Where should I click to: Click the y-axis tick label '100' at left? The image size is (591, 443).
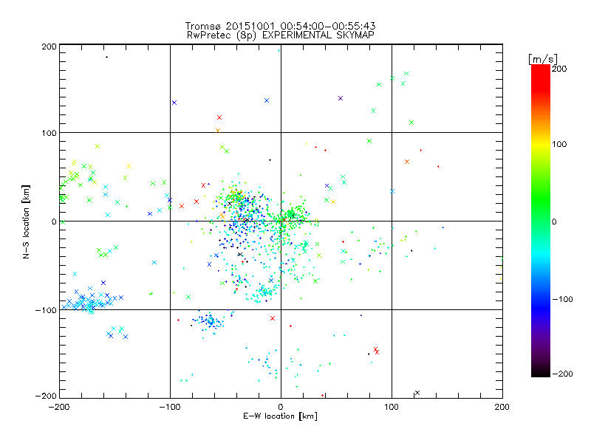click(x=49, y=133)
